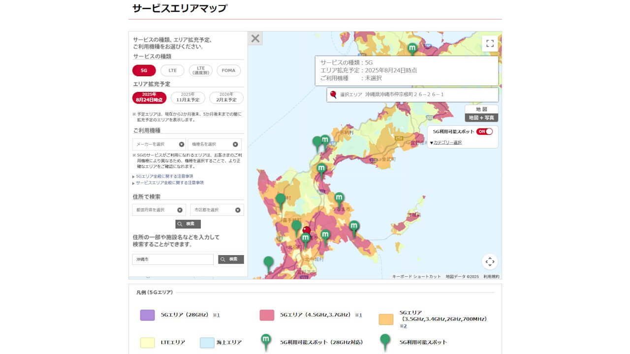630x354 pixels.
Task: Click the legend plain 5G利用可能スポット pin icon
Action: point(385,342)
